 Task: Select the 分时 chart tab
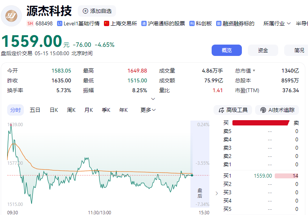[x=15, y=110]
